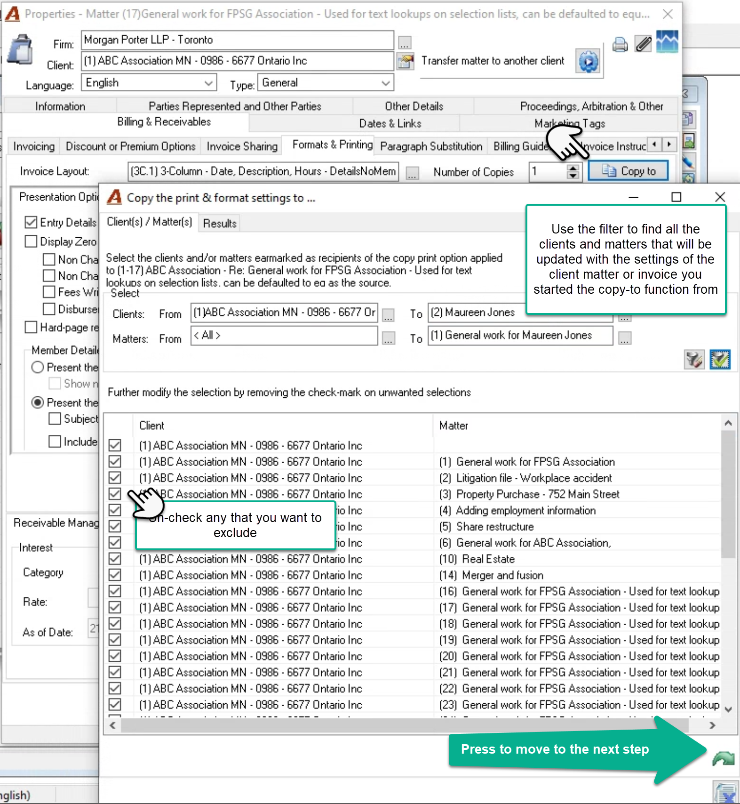This screenshot has width=740, height=804.
Task: Click the blue chart icon at top right
Action: [x=667, y=41]
